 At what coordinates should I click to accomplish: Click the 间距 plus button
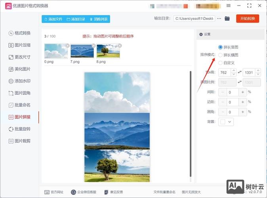tap(243, 92)
